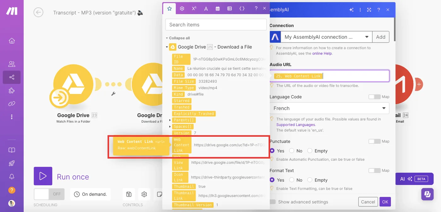
Task: Click the Search items field
Action: (x=216, y=25)
